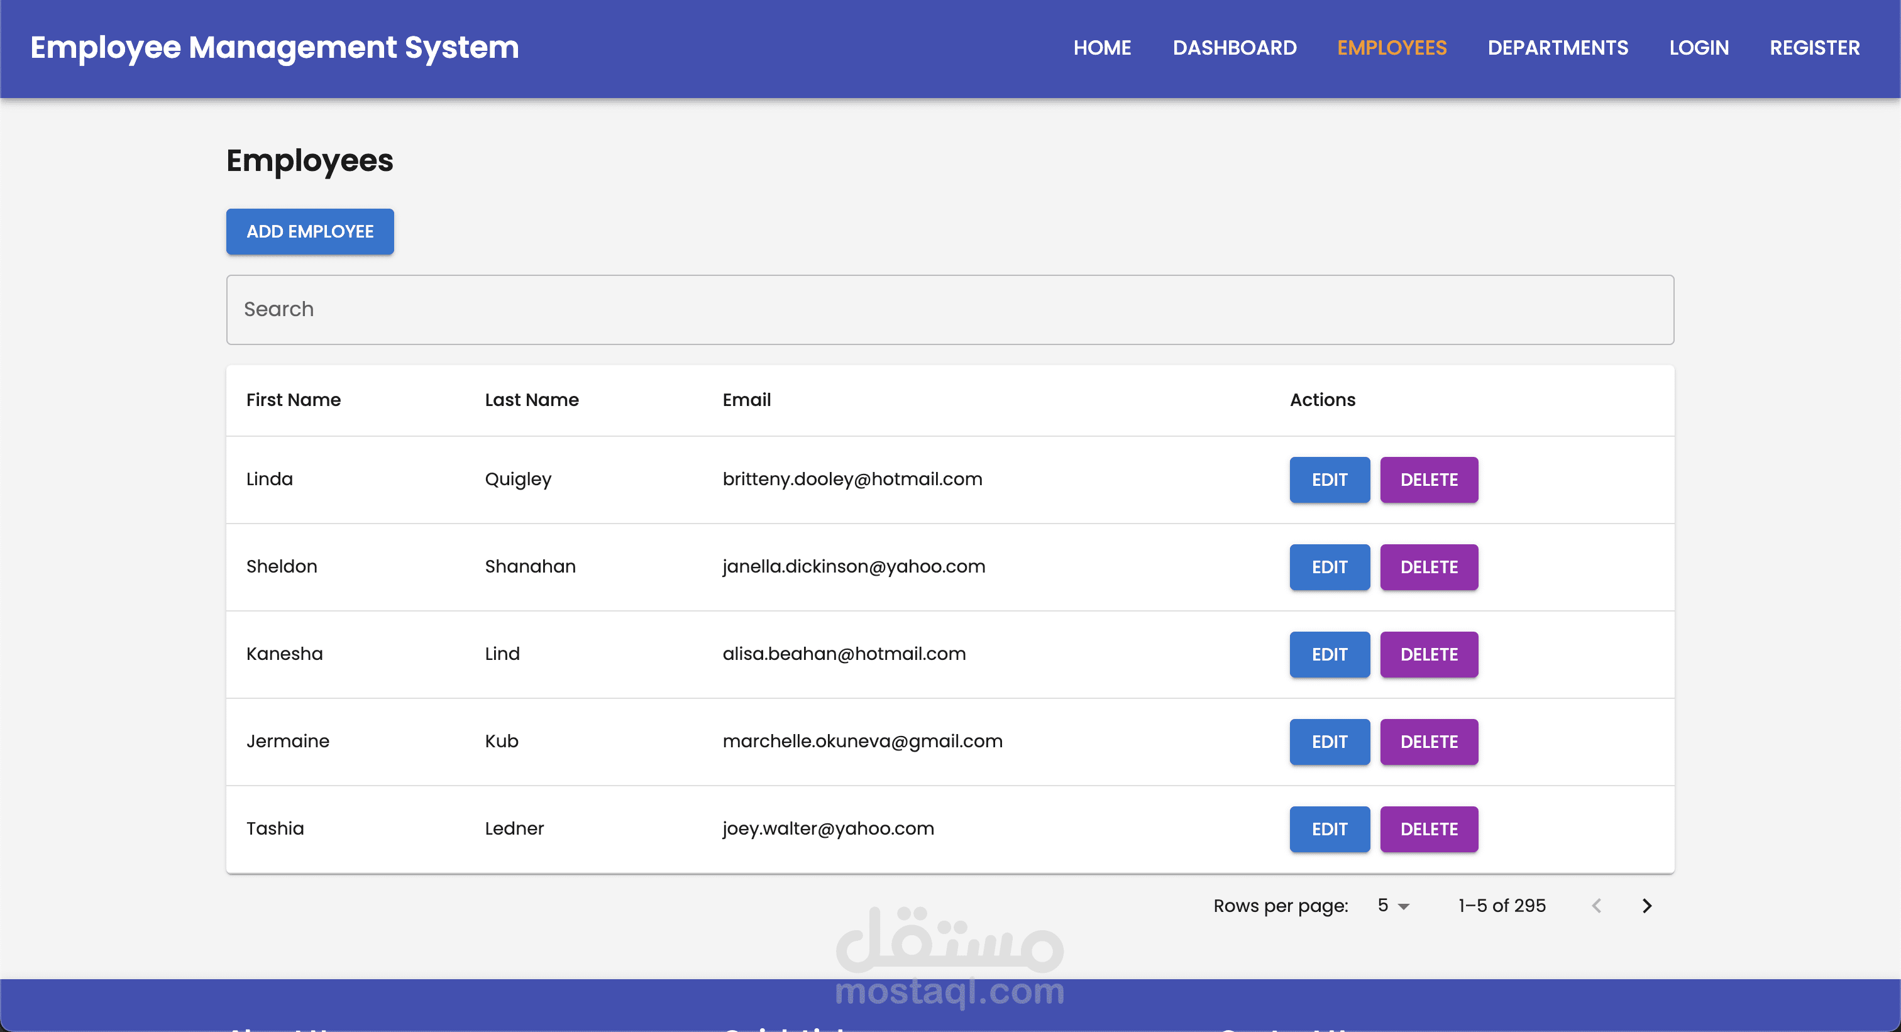
Task: Edit employee Kanesha Lind
Action: (1329, 654)
